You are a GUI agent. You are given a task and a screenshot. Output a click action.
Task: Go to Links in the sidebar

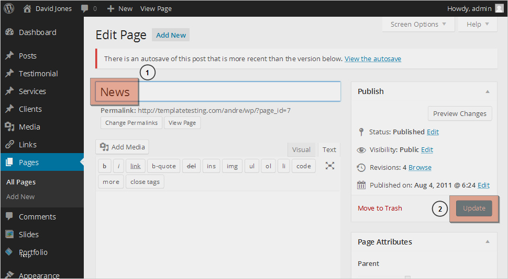click(x=27, y=145)
